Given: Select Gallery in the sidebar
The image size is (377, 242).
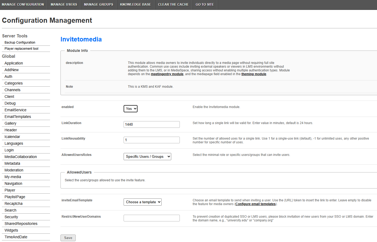Looking at the screenshot, I should click(10, 123).
